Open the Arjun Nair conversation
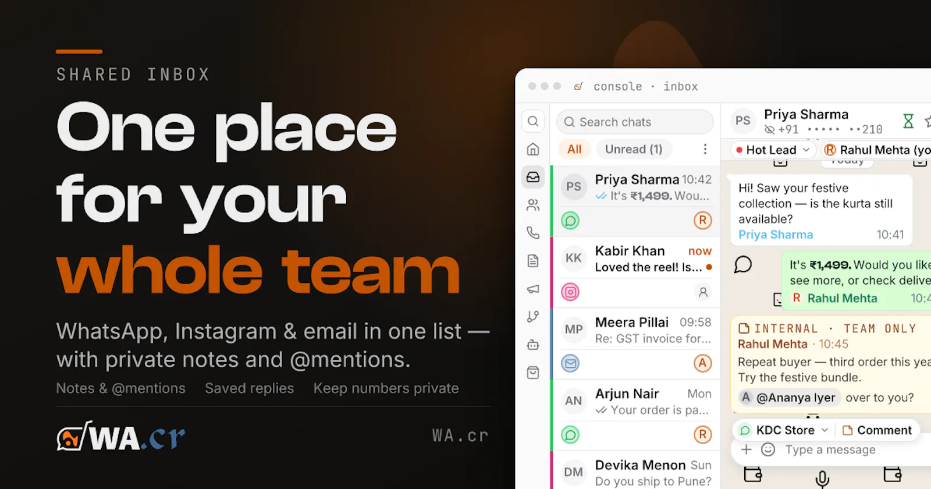 pyautogui.click(x=636, y=416)
